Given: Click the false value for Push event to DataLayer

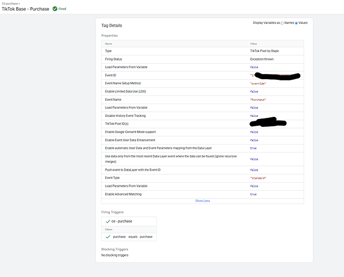Looking at the screenshot, I should (254, 170).
